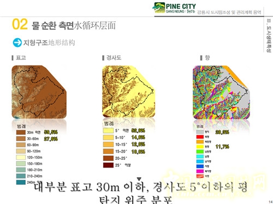
Task: Click the '12.0%' slope percentage next to 10-15°
Action: [138, 145]
